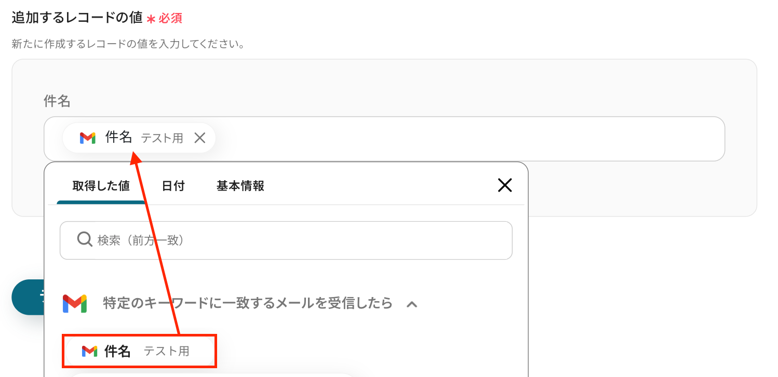
Task: Click the red 必須 required marker
Action: point(170,18)
